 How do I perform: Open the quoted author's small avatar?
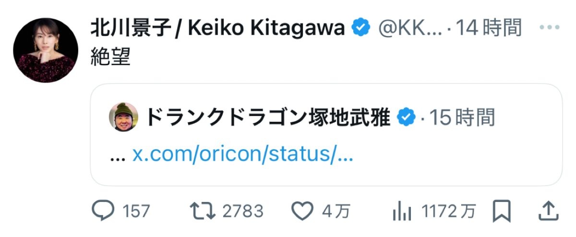click(x=123, y=117)
